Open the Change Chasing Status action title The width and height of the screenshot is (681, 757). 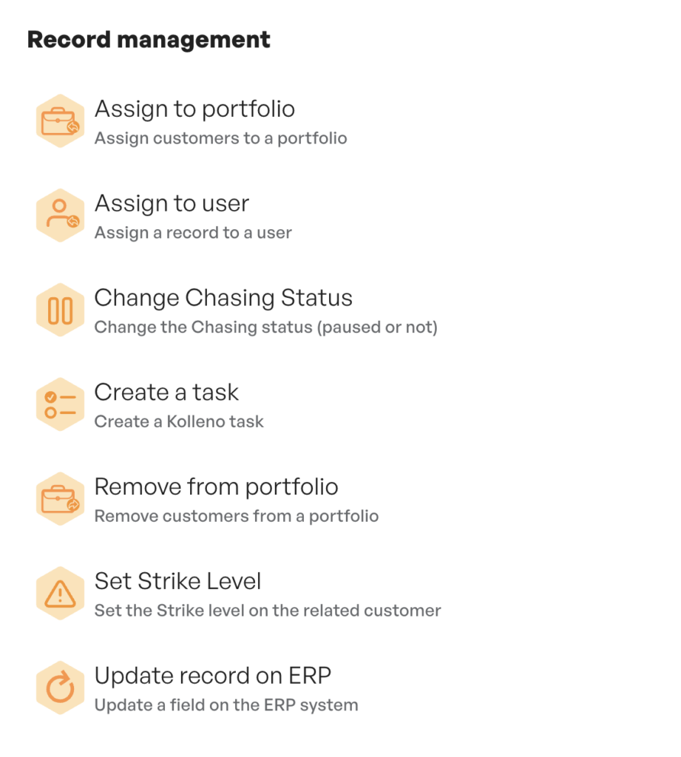[x=223, y=298]
